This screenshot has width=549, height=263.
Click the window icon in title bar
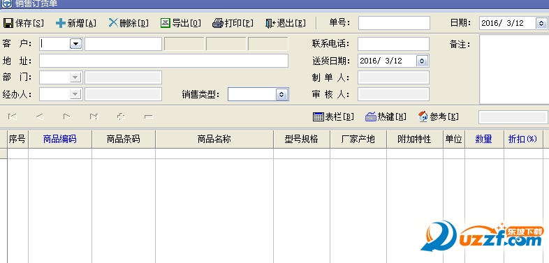(7, 4)
